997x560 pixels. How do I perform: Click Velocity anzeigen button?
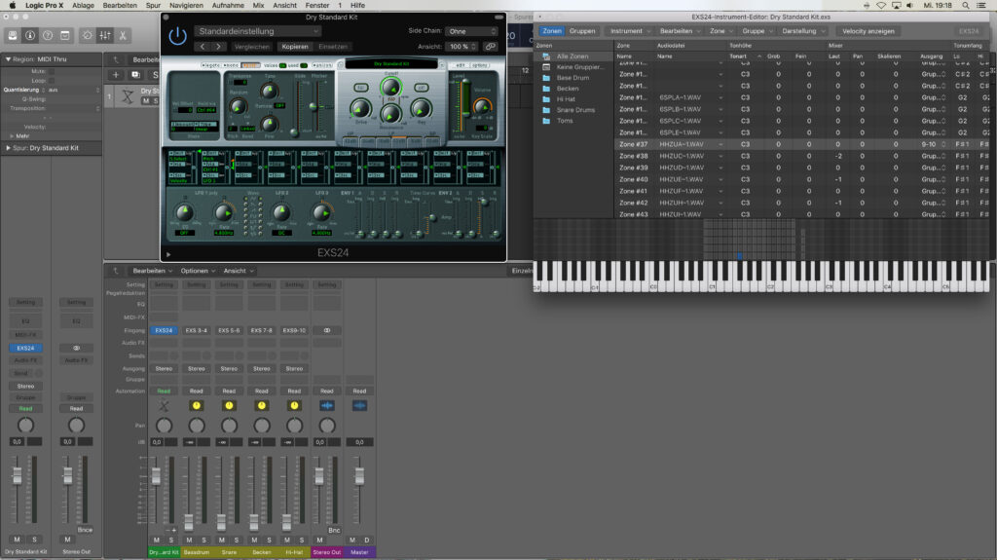pyautogui.click(x=868, y=31)
